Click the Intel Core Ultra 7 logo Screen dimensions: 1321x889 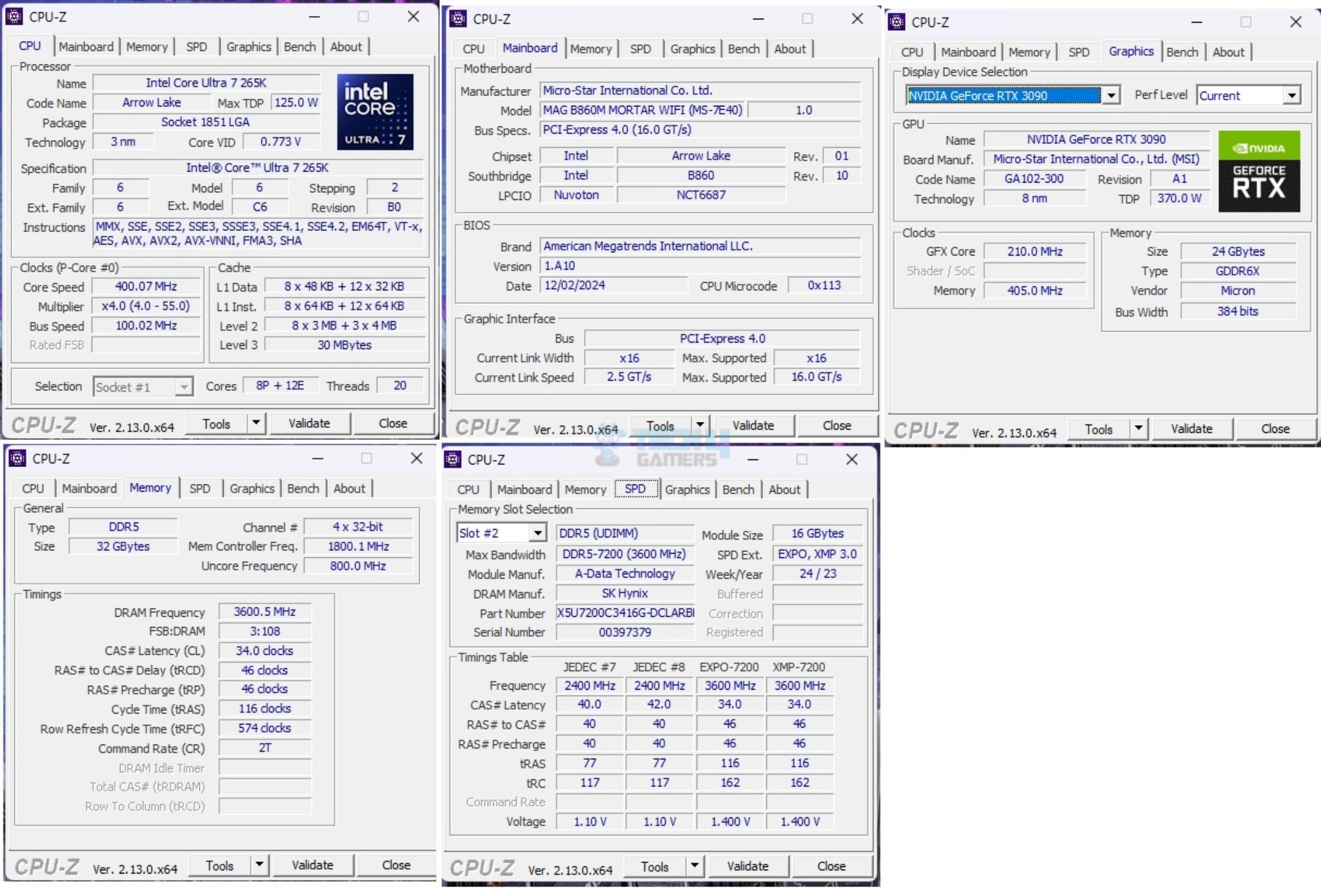375,112
